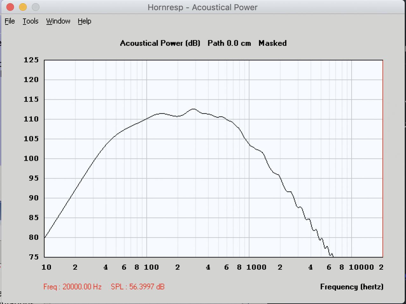Minimize the window with yellow button
Image resolution: width=406 pixels, height=304 pixels.
click(23, 7)
